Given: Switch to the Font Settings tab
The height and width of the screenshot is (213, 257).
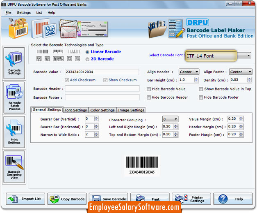Looking at the screenshot, I should tap(75, 110).
